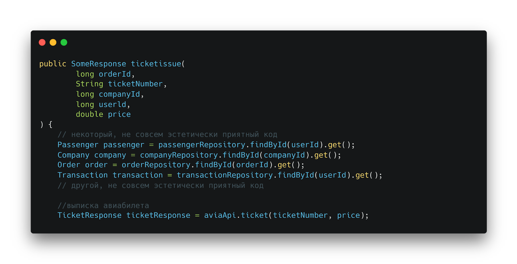Screen dimensions: 517x264
Task: Click the SomeResponse return type
Action: pyautogui.click(x=99, y=64)
